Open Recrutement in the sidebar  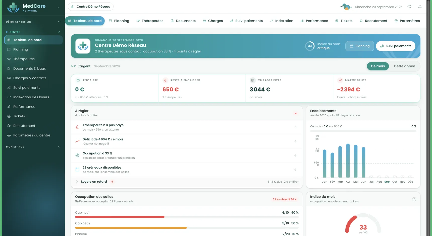(x=33, y=126)
